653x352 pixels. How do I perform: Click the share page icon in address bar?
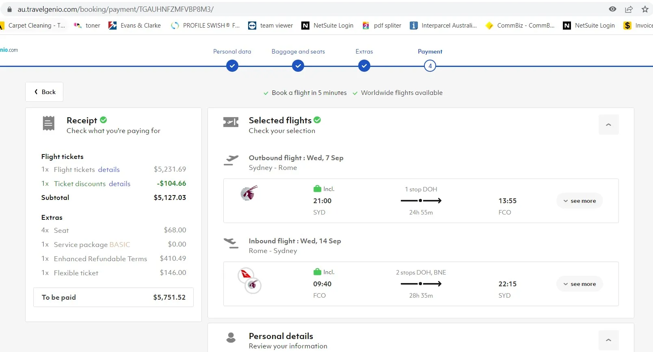point(629,9)
